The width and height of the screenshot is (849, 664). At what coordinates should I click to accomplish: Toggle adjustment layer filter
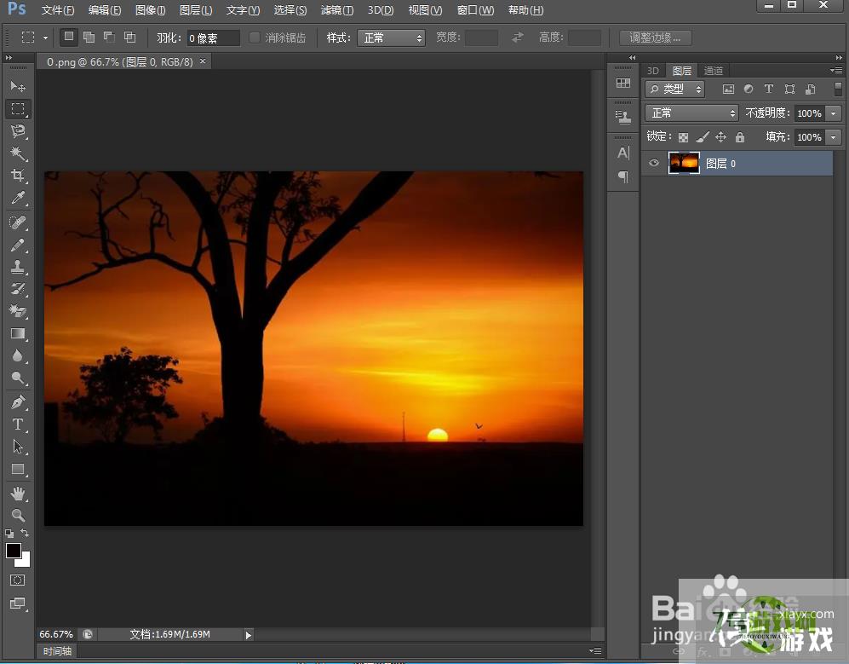point(749,89)
